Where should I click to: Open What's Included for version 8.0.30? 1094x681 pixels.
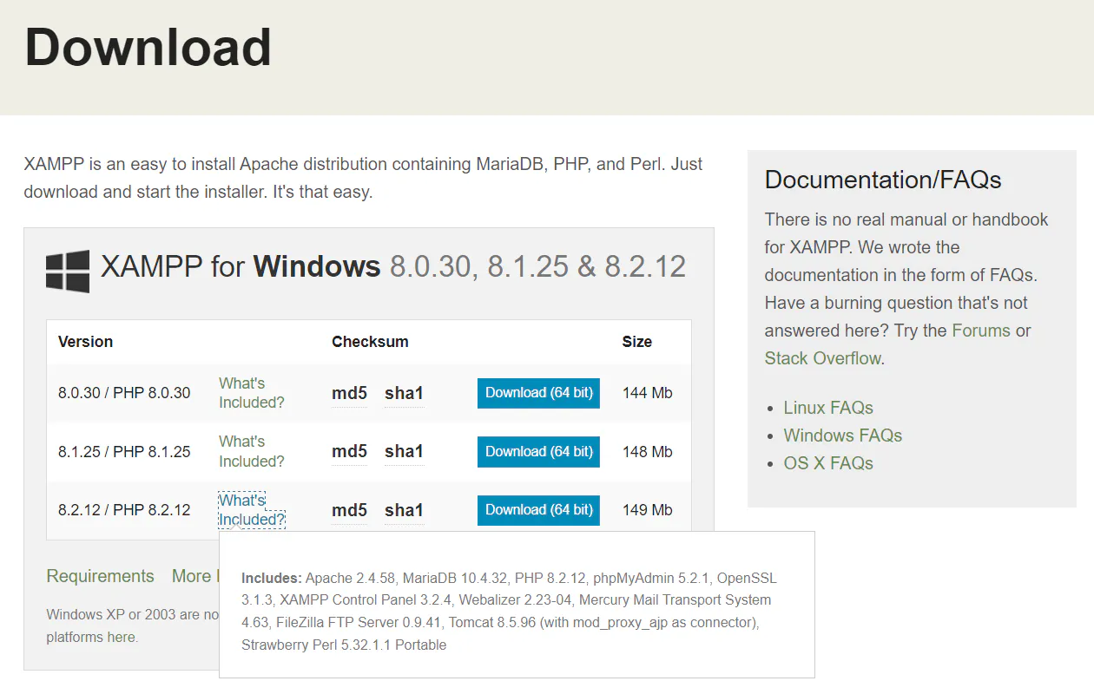click(x=251, y=393)
